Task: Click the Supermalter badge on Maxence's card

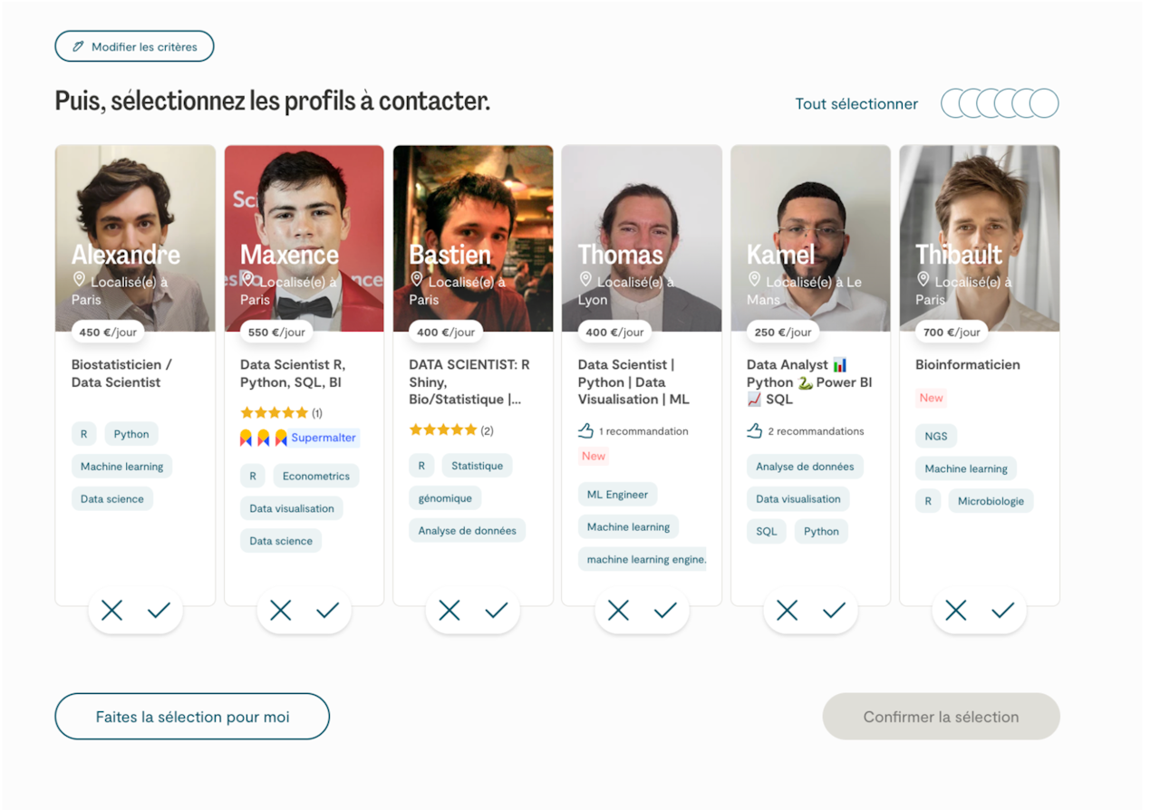Action: 324,438
